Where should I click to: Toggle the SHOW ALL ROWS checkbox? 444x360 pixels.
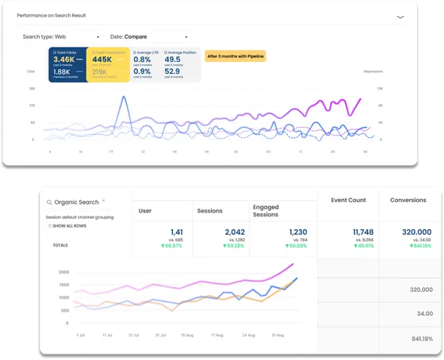[x=50, y=226]
